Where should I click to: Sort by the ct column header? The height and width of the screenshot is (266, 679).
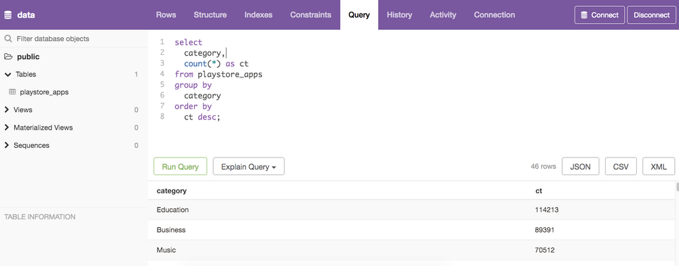538,191
